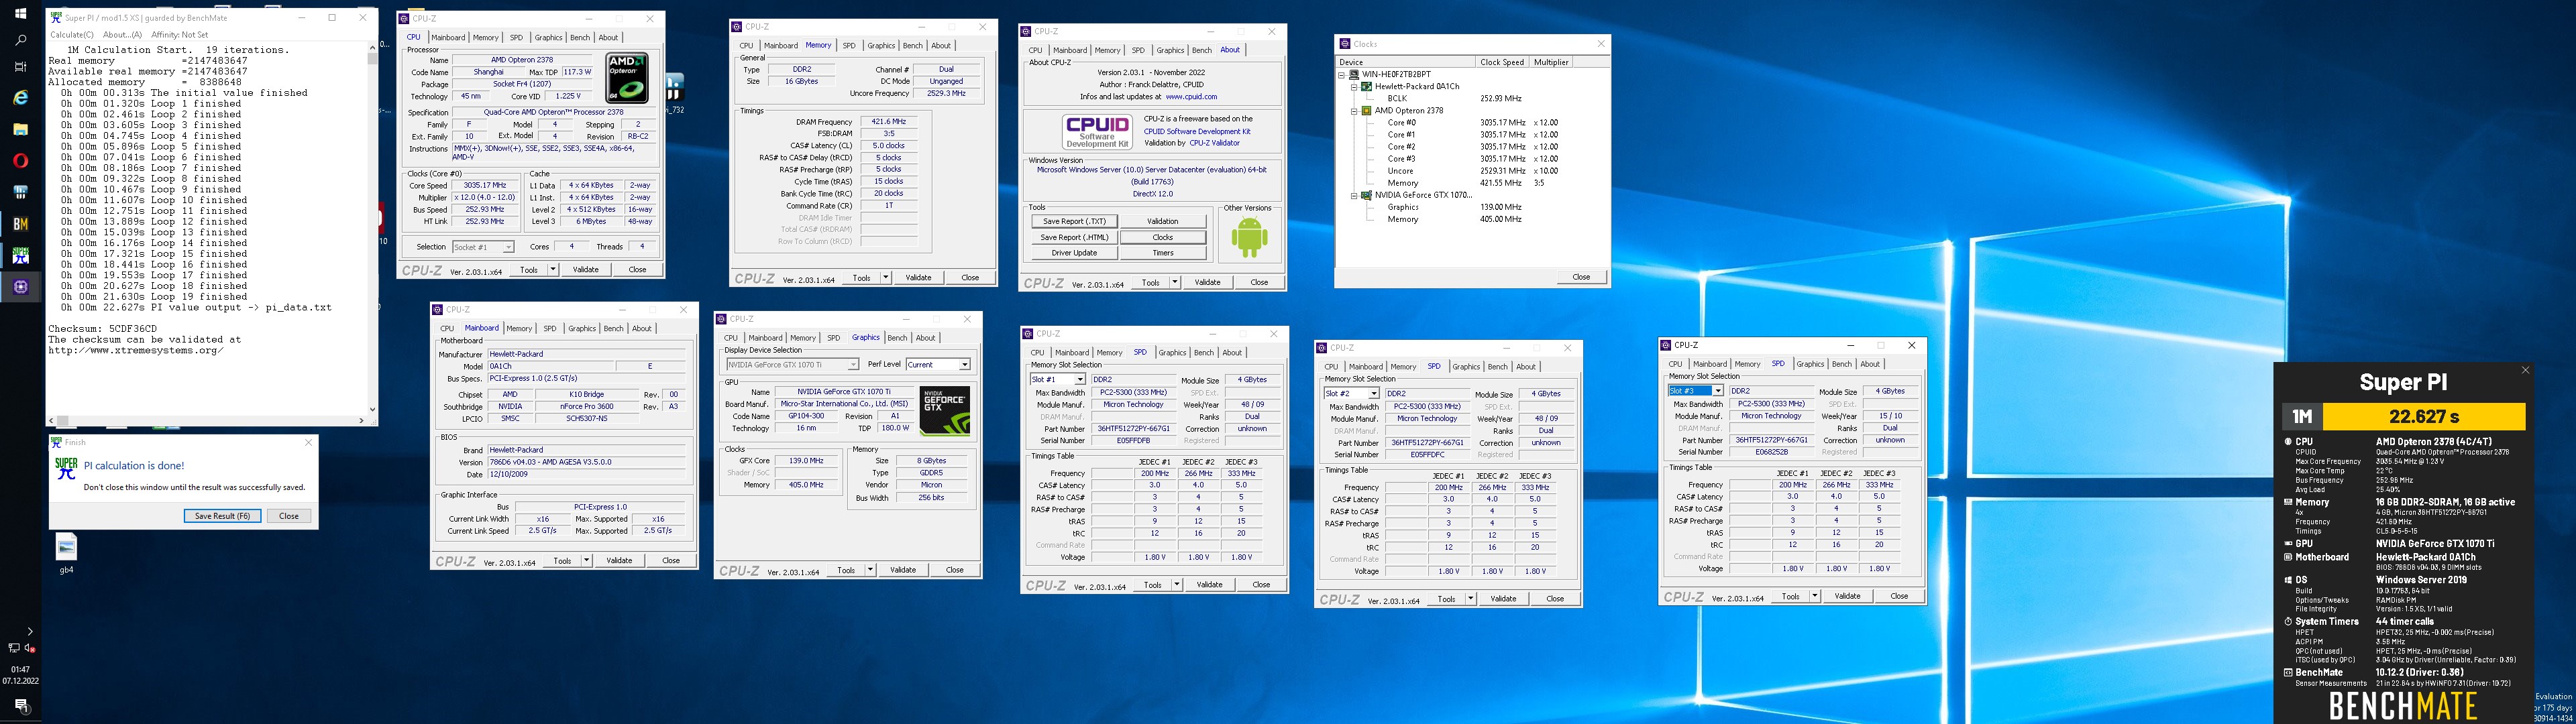Select SPD tab in the Graphics window

click(833, 338)
